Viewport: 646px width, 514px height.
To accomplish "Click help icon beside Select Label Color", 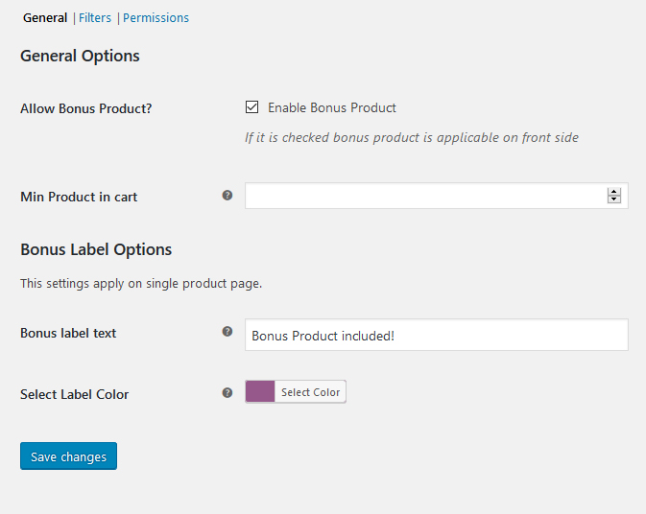I will [227, 392].
